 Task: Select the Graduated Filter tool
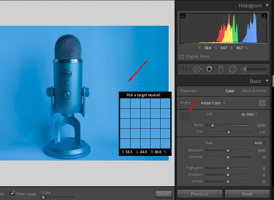221,69
